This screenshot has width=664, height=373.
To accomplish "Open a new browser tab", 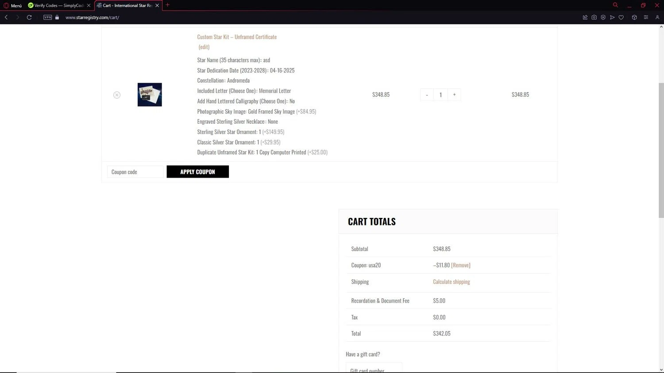I will (167, 5).
